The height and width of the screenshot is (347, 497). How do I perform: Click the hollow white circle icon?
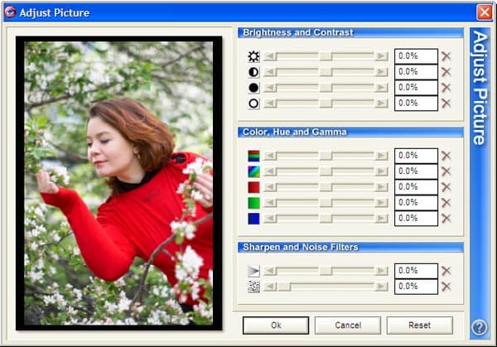point(253,104)
